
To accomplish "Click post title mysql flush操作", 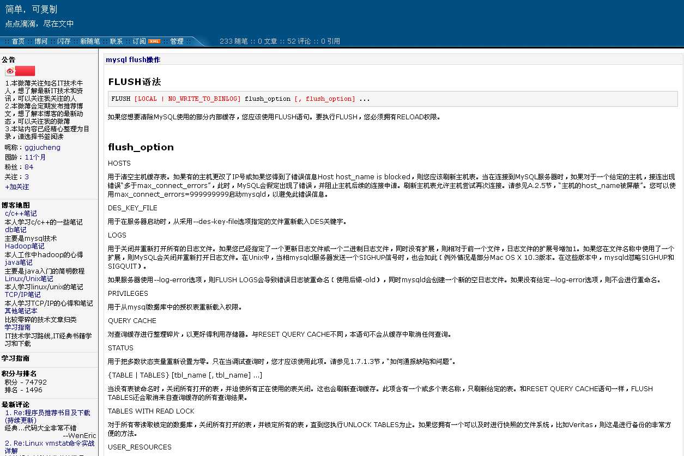I will pos(133,60).
